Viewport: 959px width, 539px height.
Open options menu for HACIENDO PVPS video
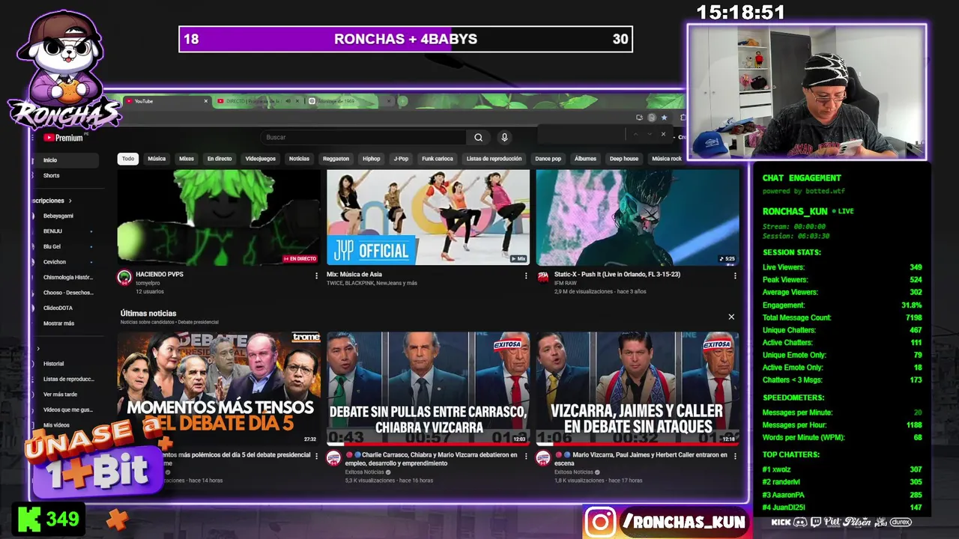coord(316,275)
